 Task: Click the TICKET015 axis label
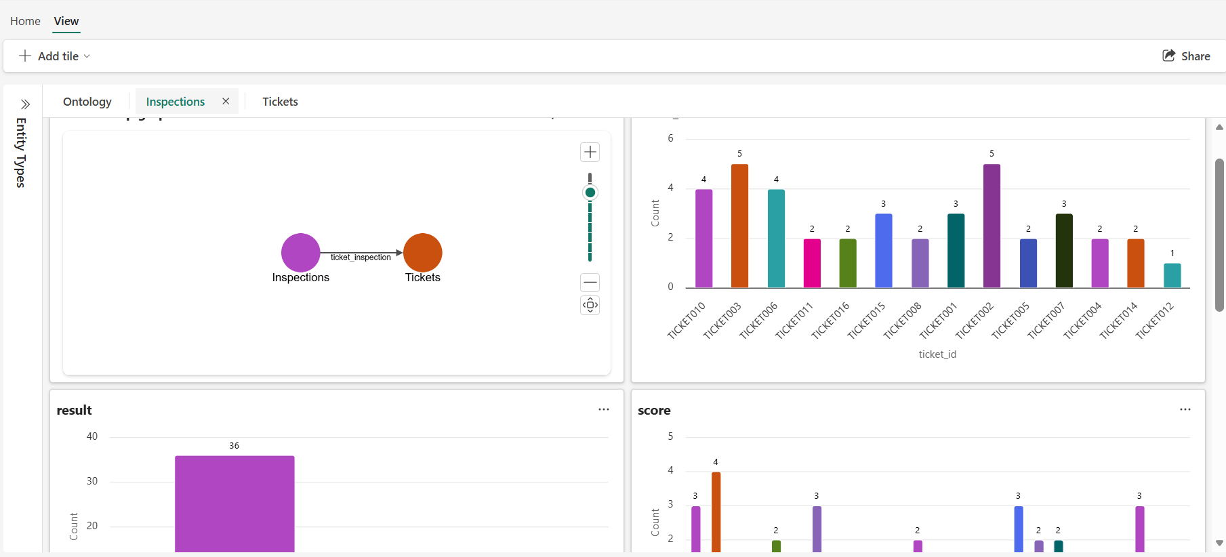coord(867,321)
